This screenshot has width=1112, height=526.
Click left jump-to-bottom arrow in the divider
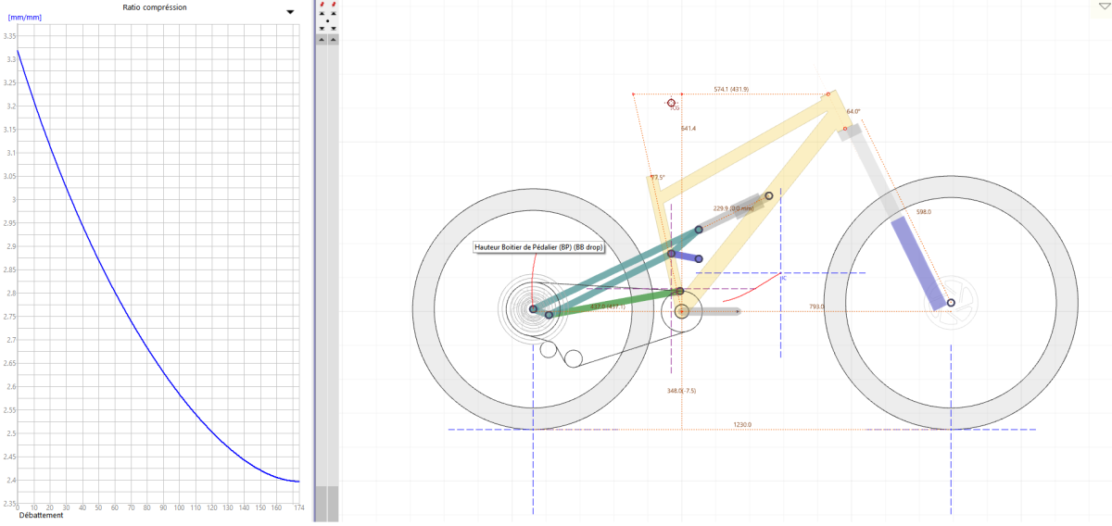tap(322, 29)
